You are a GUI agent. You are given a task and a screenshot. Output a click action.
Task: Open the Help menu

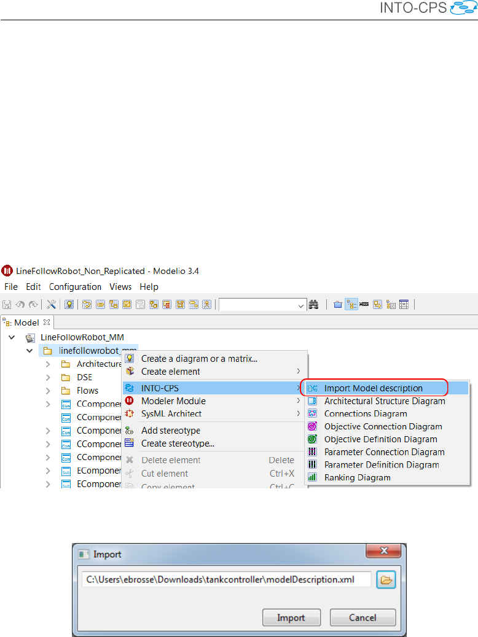coord(149,287)
